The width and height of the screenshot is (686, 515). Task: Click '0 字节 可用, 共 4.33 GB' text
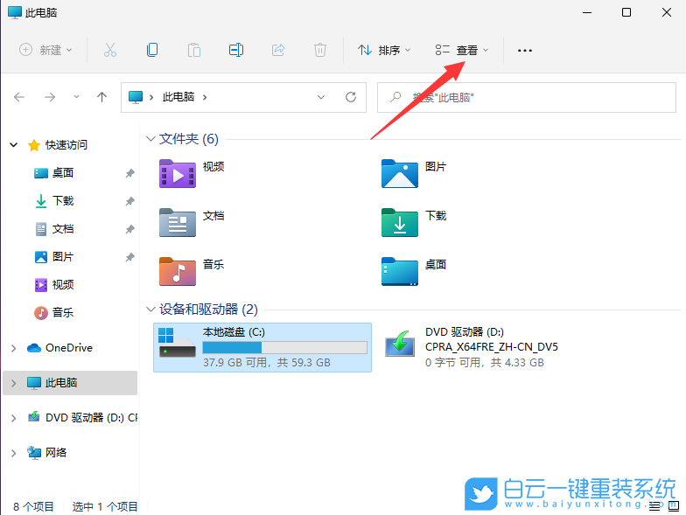coord(485,363)
